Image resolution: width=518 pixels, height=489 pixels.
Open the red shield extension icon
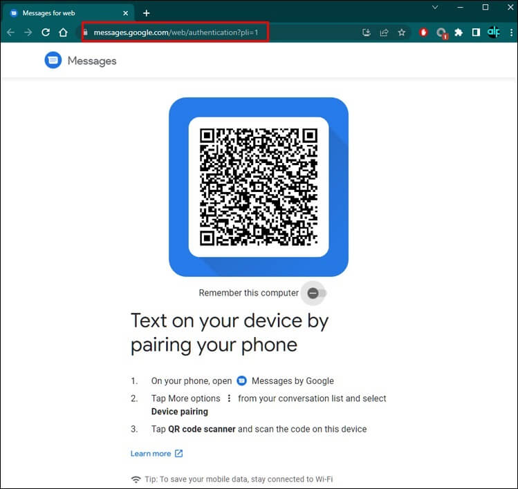pos(423,32)
